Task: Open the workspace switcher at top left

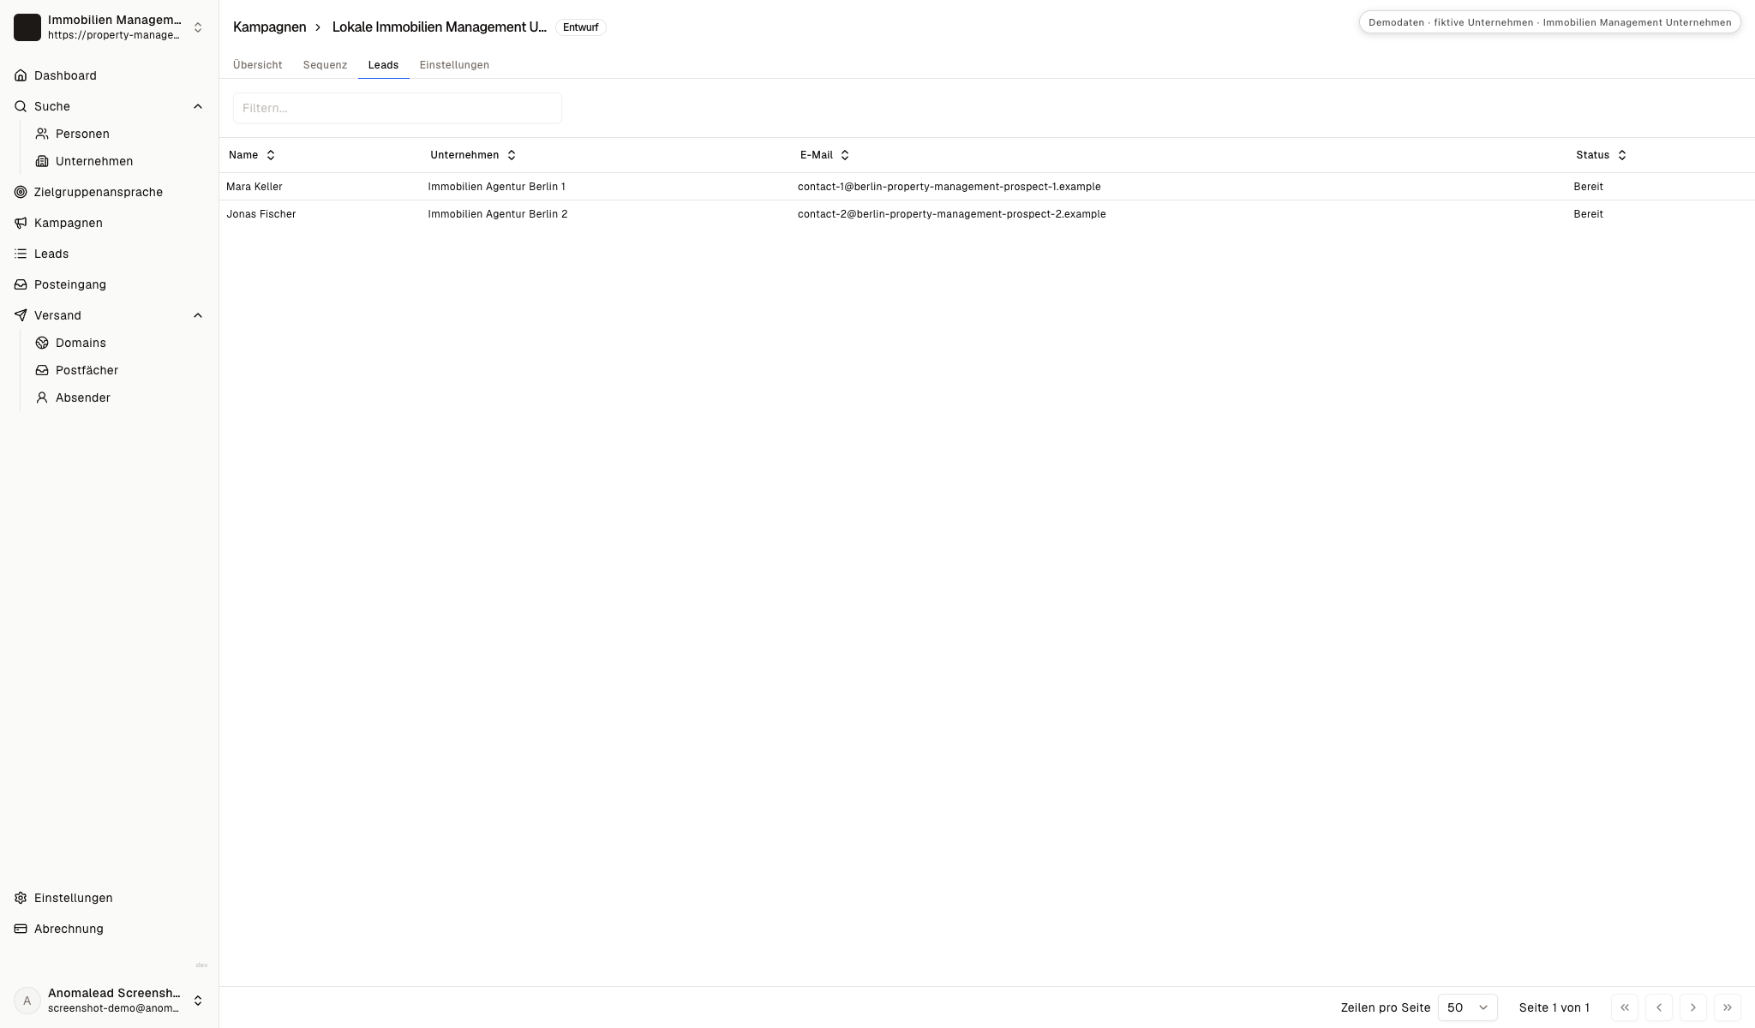Action: [x=110, y=27]
